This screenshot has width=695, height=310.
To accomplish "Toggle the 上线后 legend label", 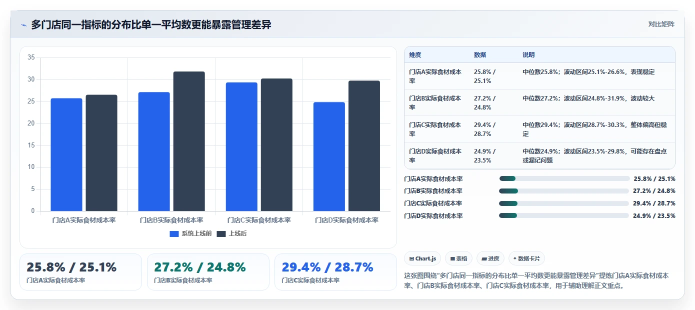I will click(237, 233).
